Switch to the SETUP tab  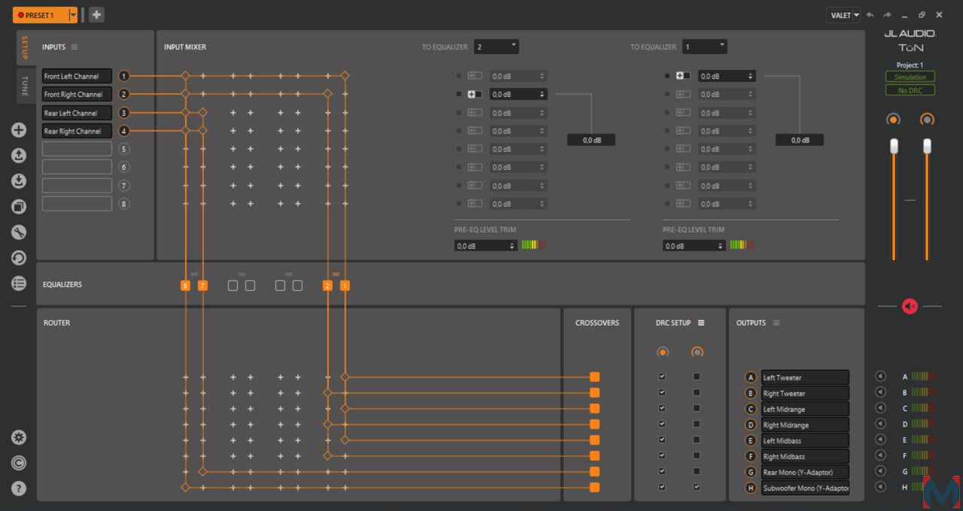tap(24, 47)
